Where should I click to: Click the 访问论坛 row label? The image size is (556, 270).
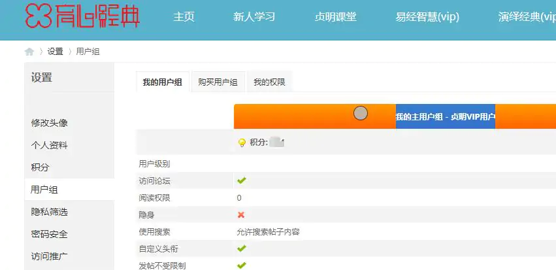[154, 181]
